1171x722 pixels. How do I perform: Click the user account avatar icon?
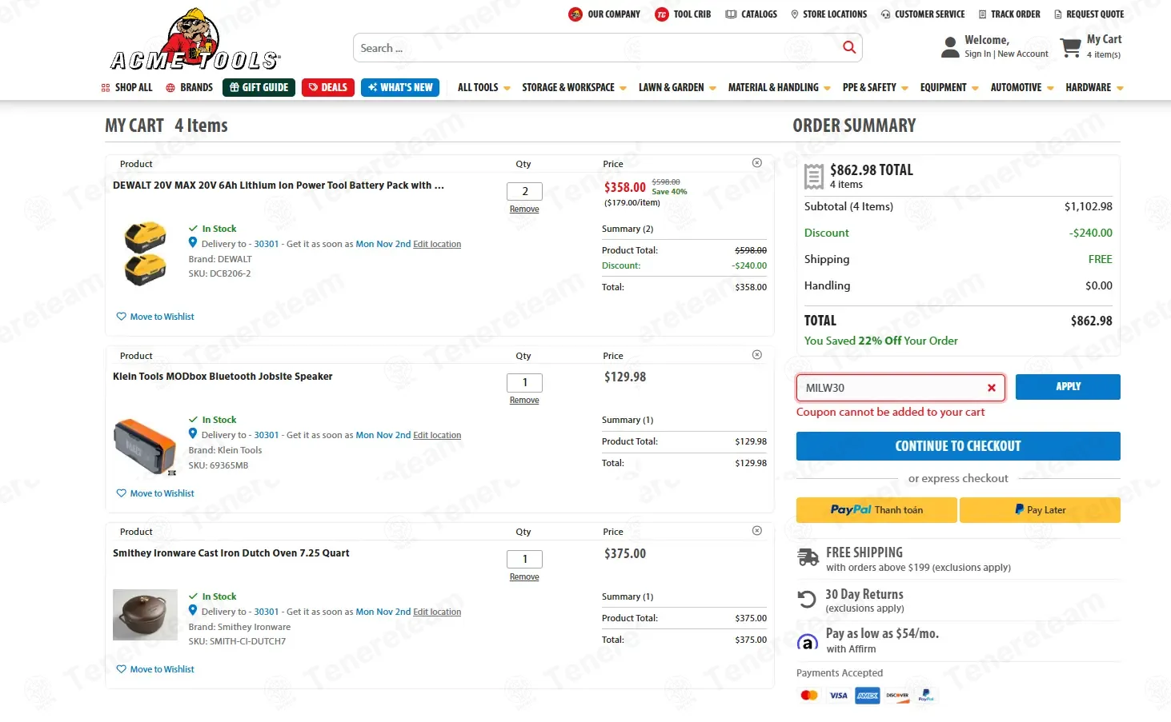click(950, 47)
